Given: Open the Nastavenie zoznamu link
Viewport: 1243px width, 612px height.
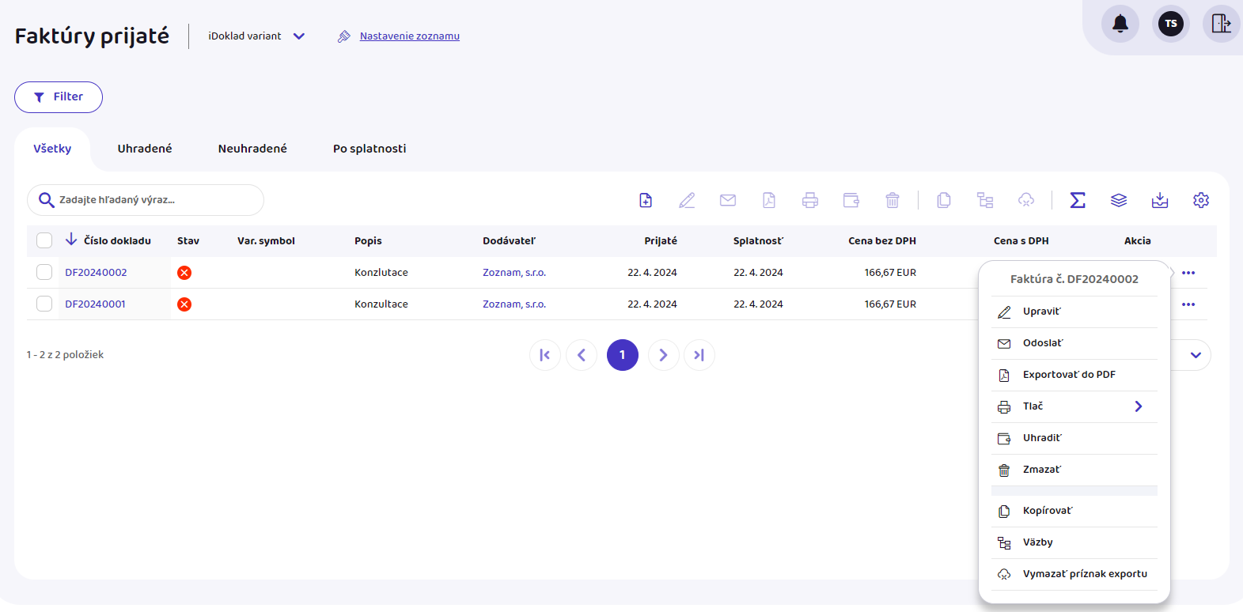Looking at the screenshot, I should [x=409, y=36].
